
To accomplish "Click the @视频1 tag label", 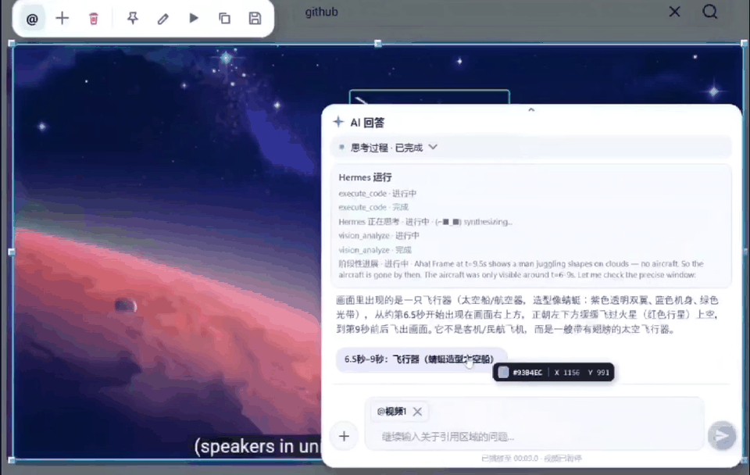I will pos(391,412).
